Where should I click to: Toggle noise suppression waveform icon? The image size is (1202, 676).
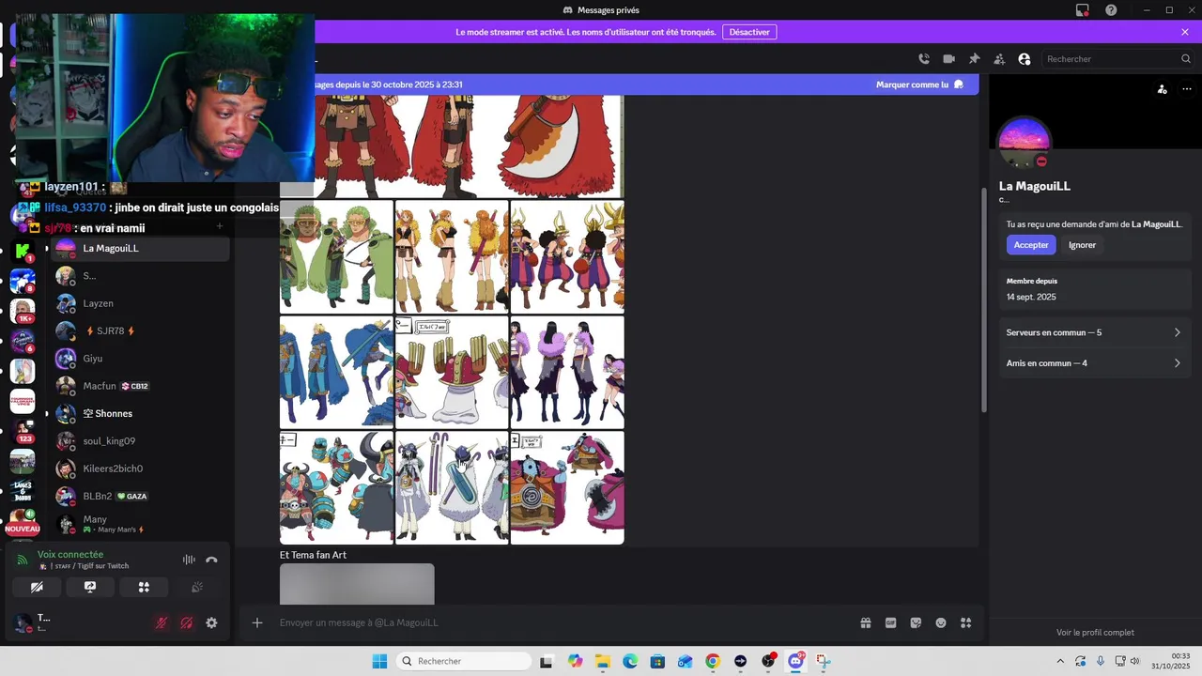tap(189, 560)
